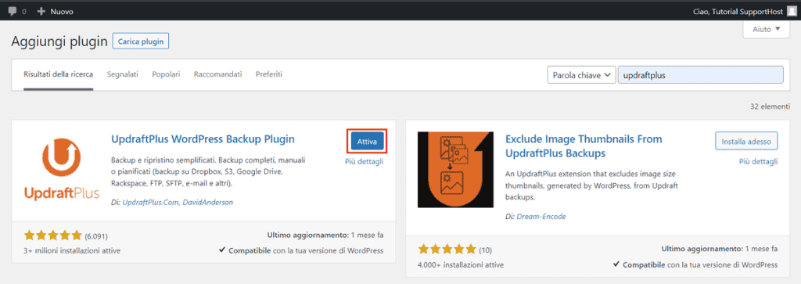
Task: Open Più dettagli for Exclude Image Thumbnails plugin
Action: tap(759, 161)
